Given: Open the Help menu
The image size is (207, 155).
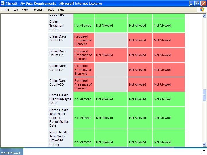Looking at the screenshot, I should pos(61,10).
